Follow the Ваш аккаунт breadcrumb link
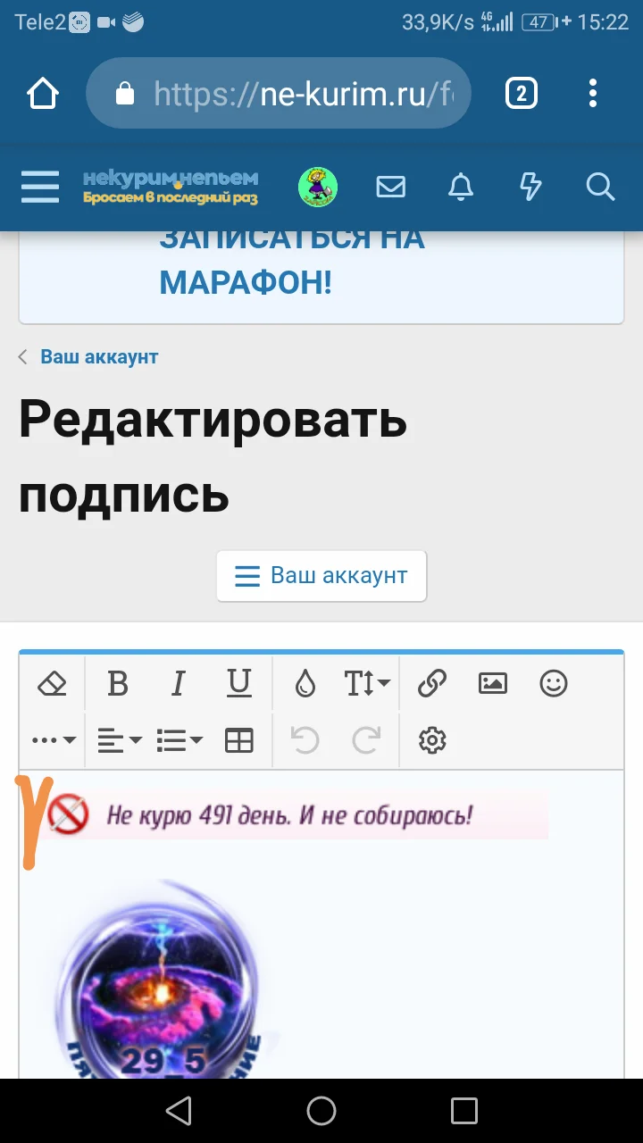 point(99,357)
